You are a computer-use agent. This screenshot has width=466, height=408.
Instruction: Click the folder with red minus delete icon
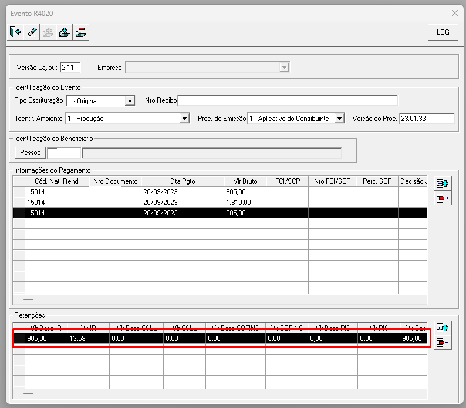click(81, 32)
